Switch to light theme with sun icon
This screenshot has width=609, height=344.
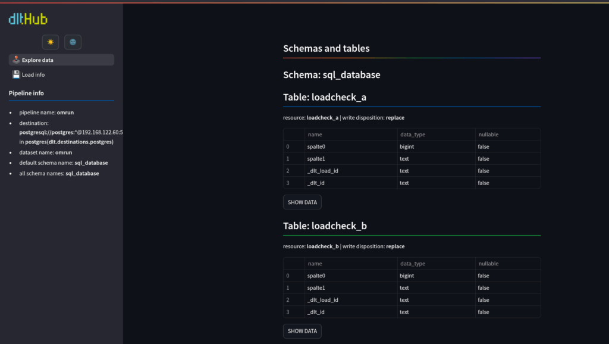click(x=51, y=42)
